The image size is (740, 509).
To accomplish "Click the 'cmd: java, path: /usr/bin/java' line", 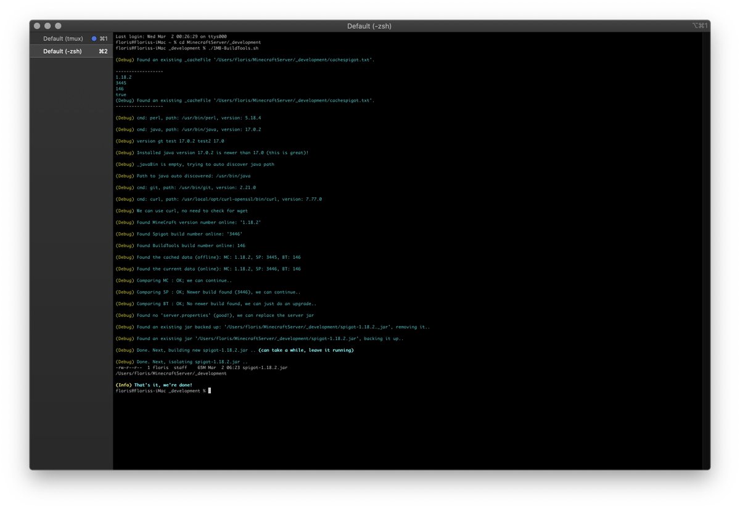I will pos(188,129).
